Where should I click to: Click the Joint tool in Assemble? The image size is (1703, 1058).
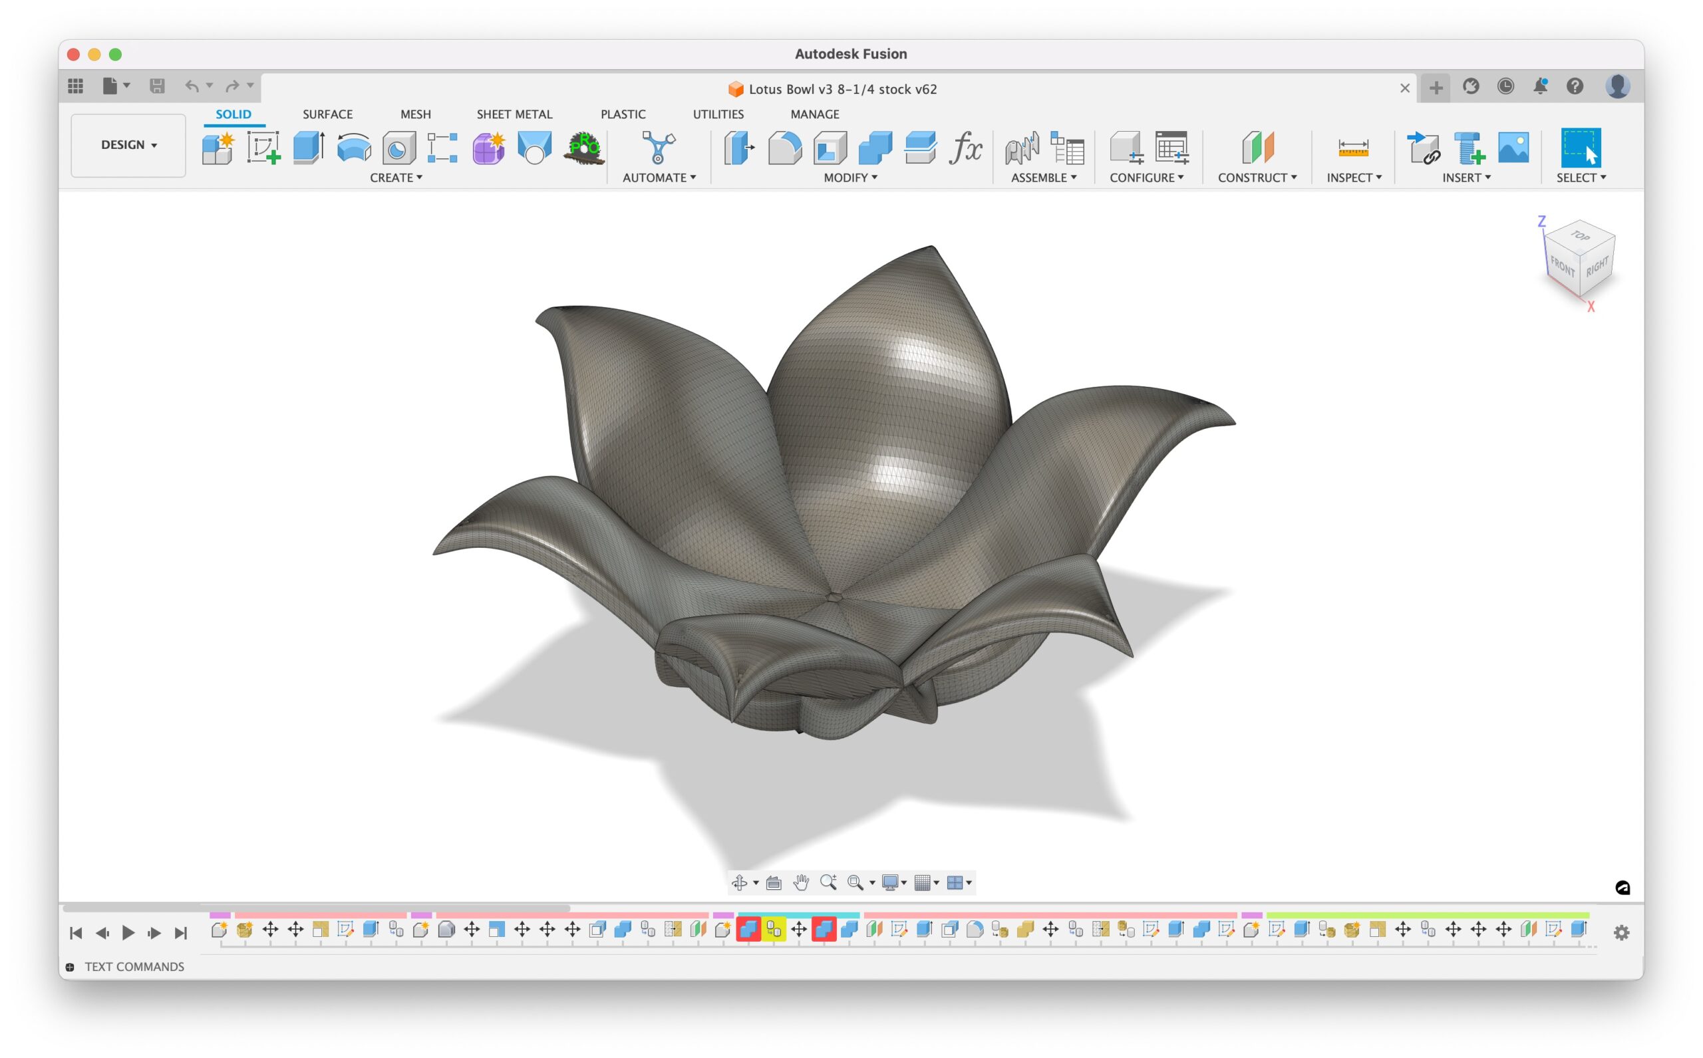1021,148
